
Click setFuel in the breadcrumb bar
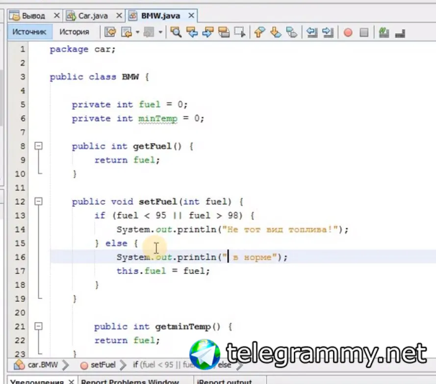pos(103,364)
